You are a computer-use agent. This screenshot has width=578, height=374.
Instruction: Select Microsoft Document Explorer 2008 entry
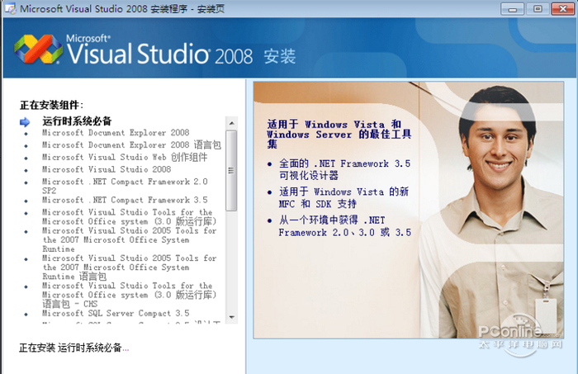coord(116,133)
